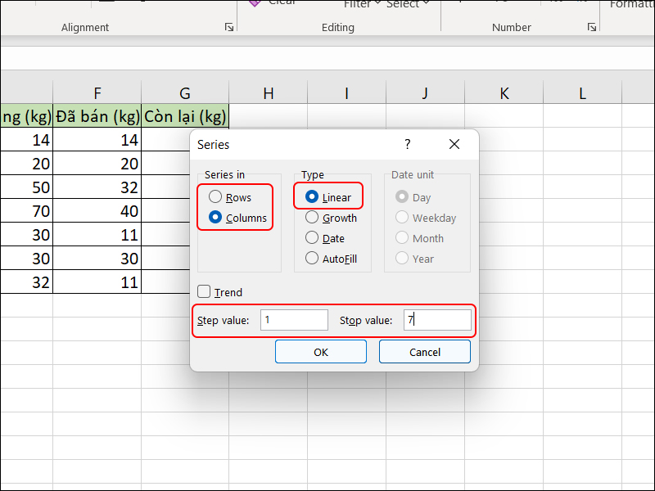Select column F header

(x=97, y=93)
